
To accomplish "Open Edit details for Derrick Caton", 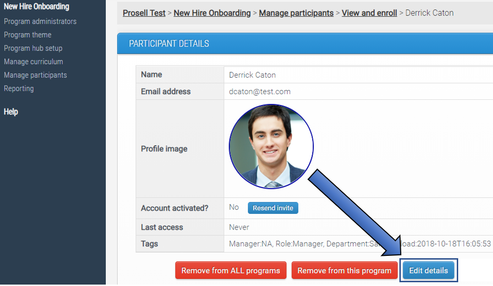I will coord(428,270).
